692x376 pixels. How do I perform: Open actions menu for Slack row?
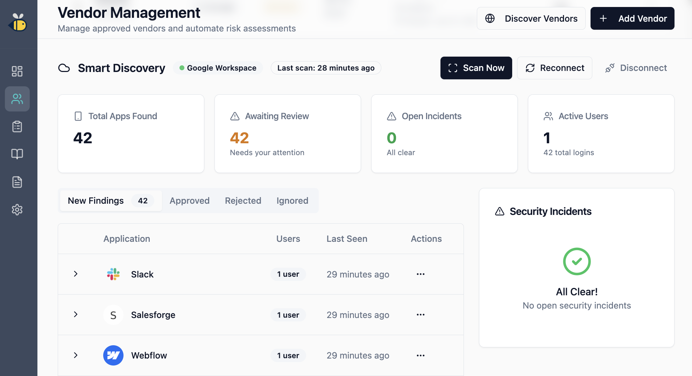[421, 274]
